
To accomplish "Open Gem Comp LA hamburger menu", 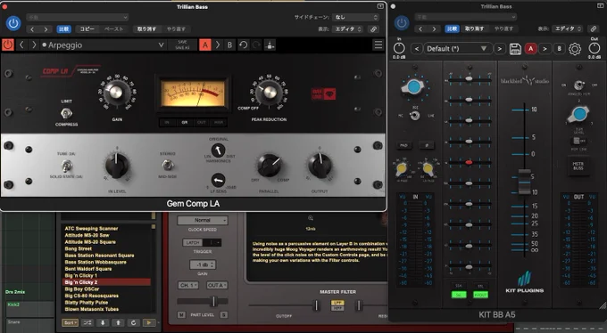I will 378,45.
